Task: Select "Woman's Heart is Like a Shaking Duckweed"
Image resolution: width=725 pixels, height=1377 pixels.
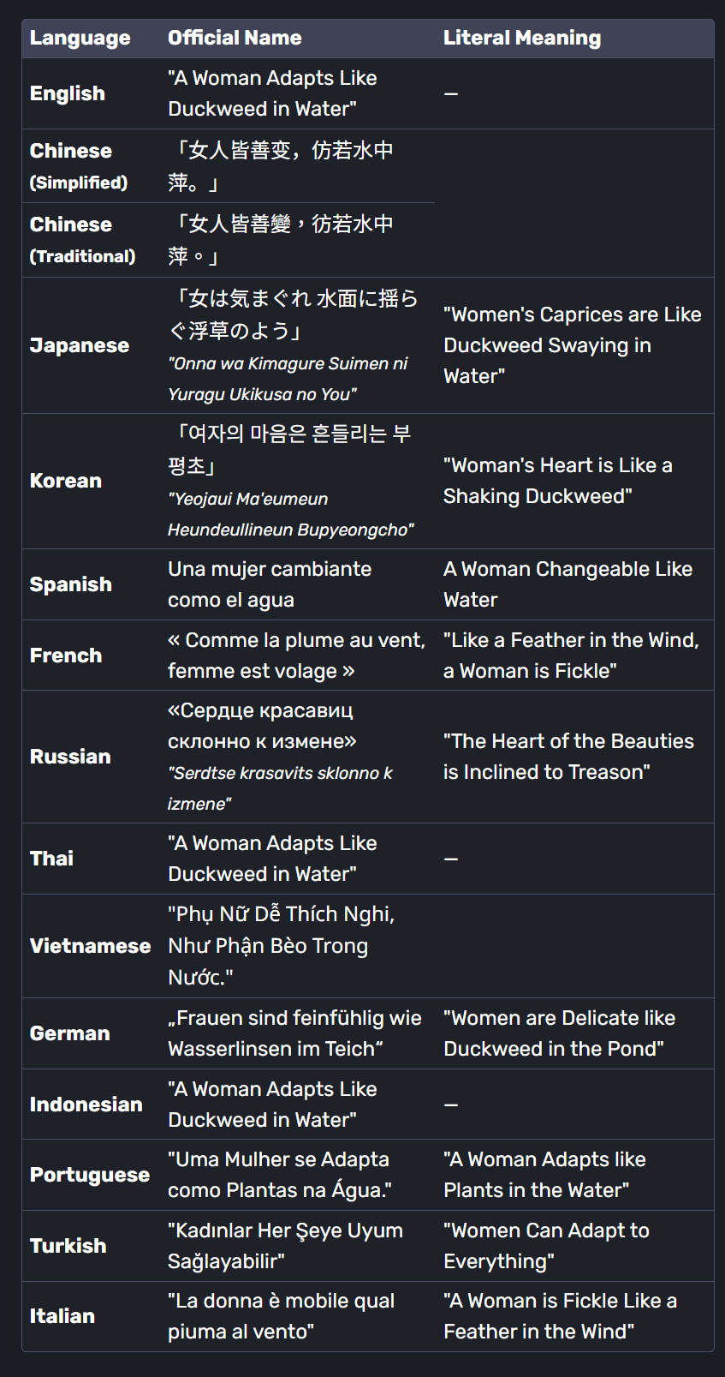Action: click(557, 481)
